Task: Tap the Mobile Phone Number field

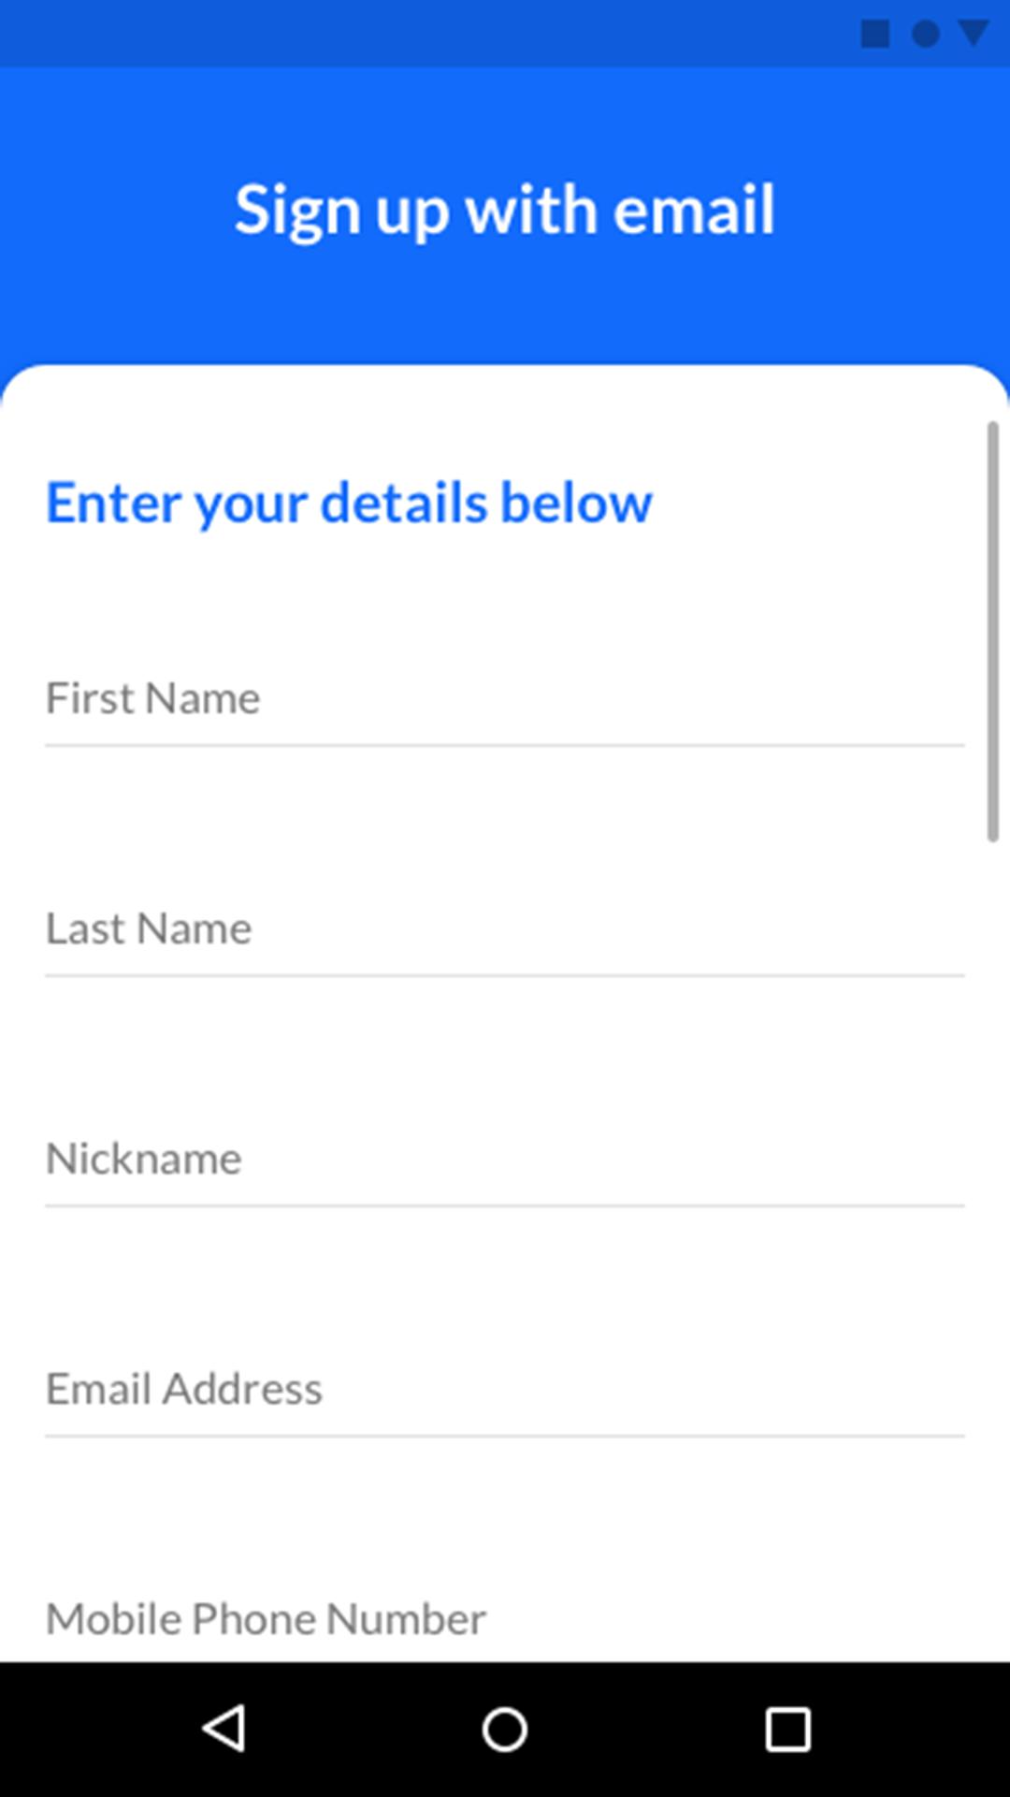Action: pyautogui.click(x=505, y=1619)
